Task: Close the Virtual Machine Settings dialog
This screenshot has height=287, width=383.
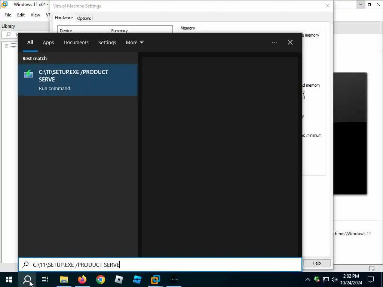Action: coord(328,6)
